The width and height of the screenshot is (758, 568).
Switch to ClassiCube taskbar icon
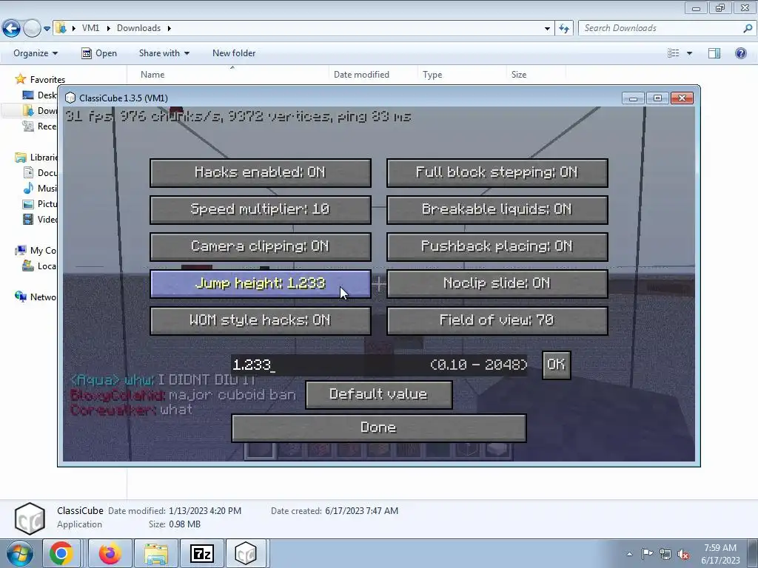246,553
